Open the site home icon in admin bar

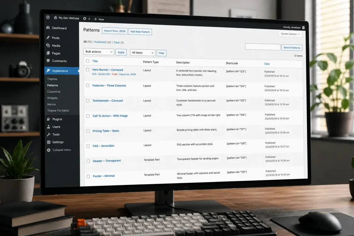pyautogui.click(x=55, y=18)
